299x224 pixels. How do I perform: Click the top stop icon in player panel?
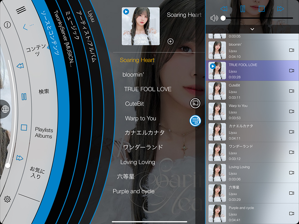pos(262,8)
